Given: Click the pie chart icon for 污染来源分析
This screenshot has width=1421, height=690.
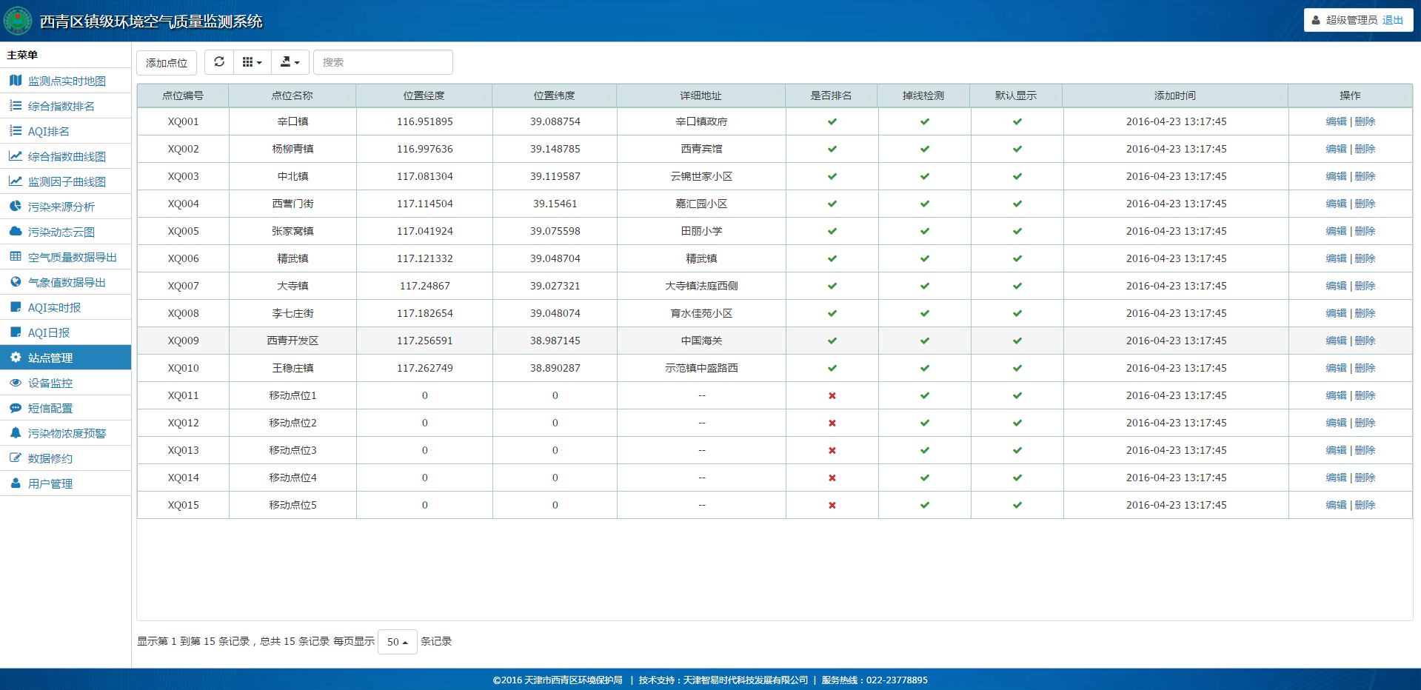Looking at the screenshot, I should click(16, 207).
